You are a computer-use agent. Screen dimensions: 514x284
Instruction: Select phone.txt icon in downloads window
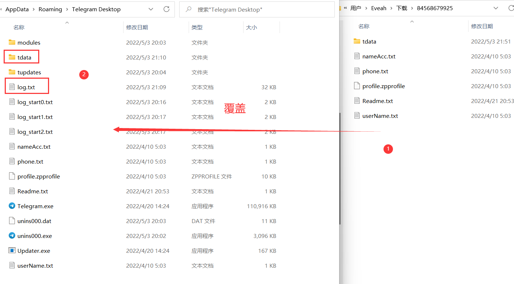[x=357, y=71]
